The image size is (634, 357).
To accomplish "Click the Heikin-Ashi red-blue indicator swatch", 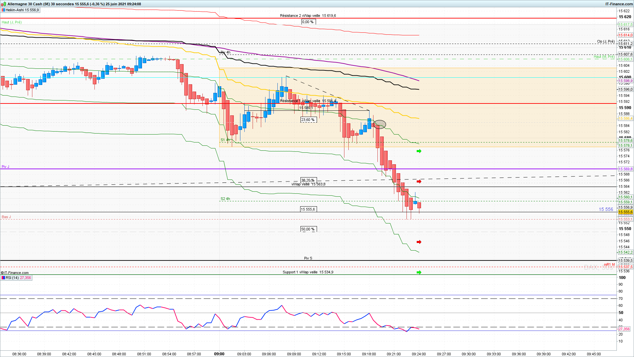I will point(3,10).
